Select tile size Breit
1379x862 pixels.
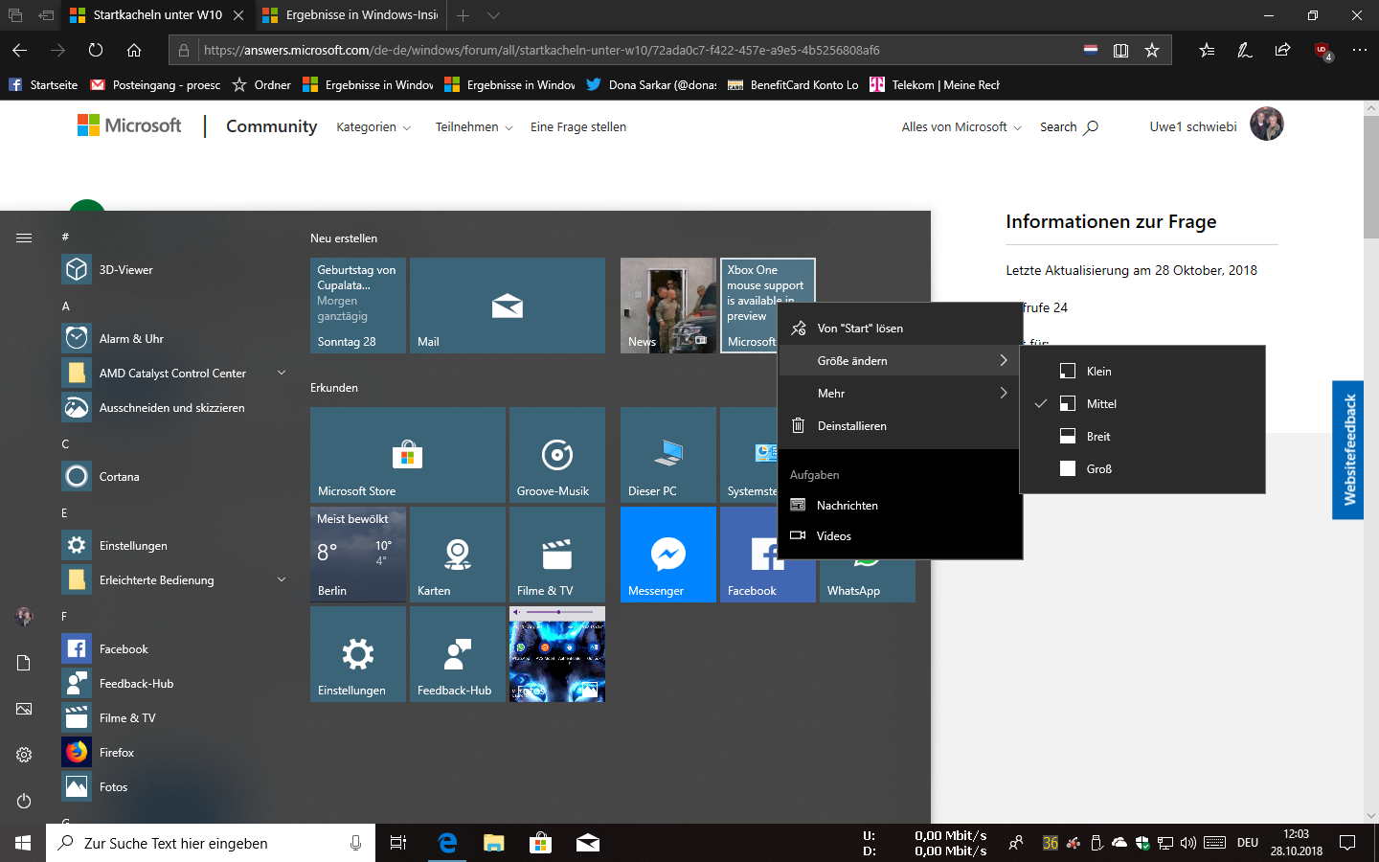coord(1142,437)
